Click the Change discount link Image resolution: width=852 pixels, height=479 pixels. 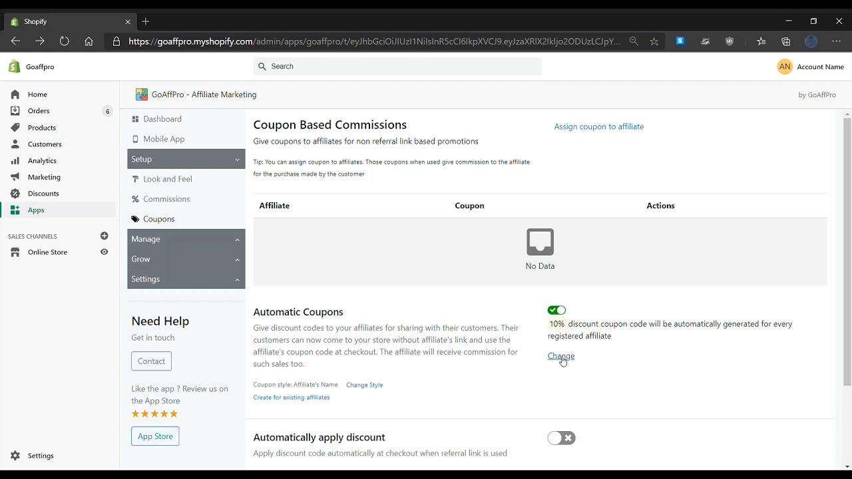tap(561, 356)
